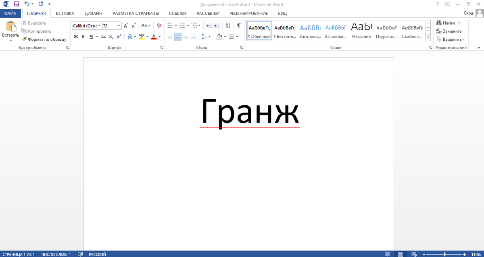Image resolution: width=484 pixels, height=257 pixels.
Task: Switch to Web Layout view in the status bar
Action: click(414, 254)
